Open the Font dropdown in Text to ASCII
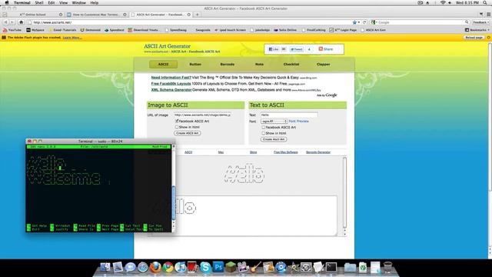The height and width of the screenshot is (277, 492). [x=274, y=122]
